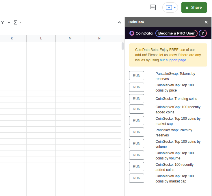Run CoinMarketCap 100 recently added coins
Screen dimensions: 212x196
point(137,109)
